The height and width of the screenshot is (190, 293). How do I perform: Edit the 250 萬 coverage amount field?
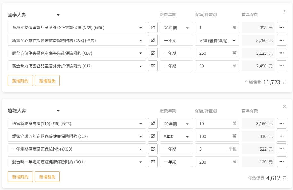(214, 53)
